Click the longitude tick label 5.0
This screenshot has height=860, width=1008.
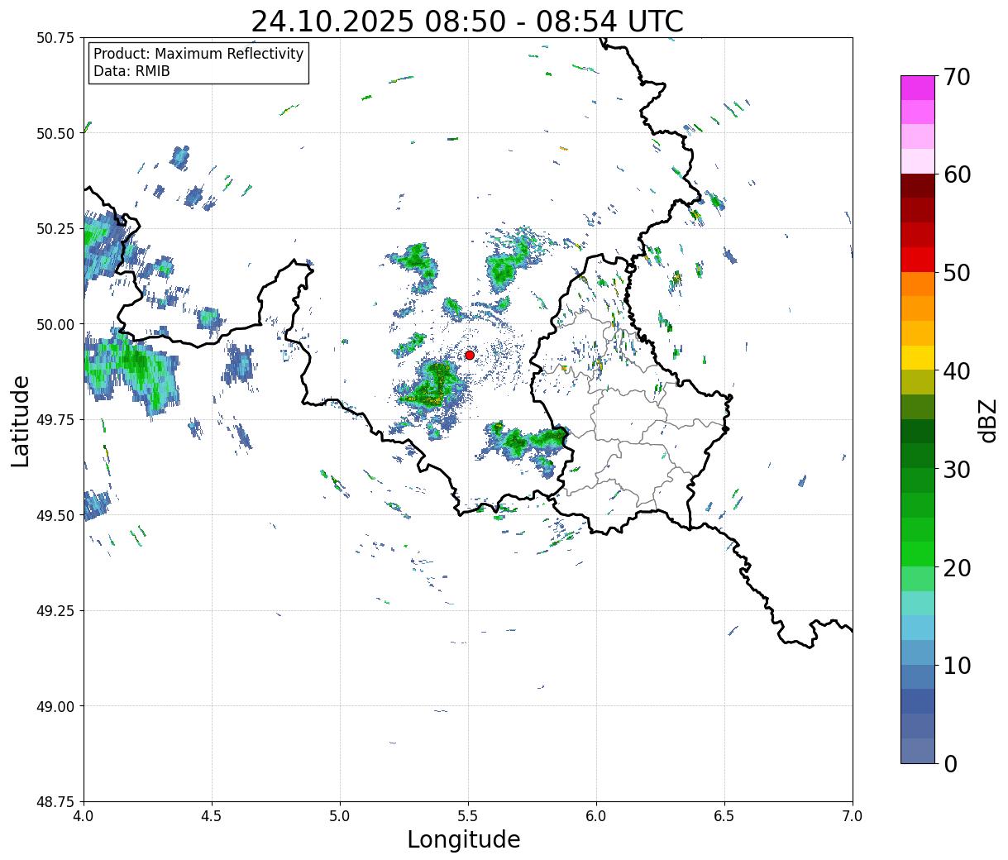(340, 816)
